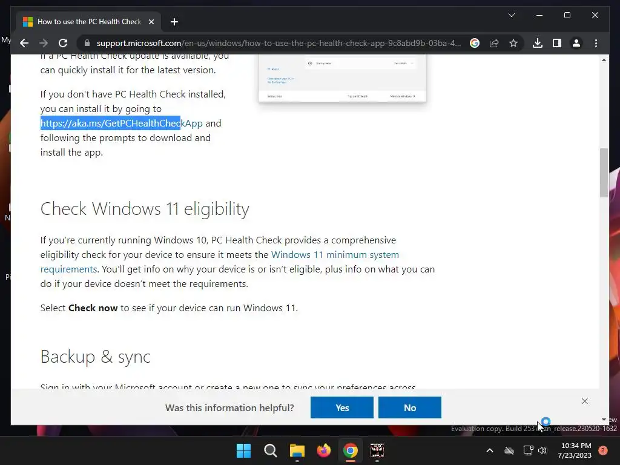
Task: Click the browser forward arrow
Action: pyautogui.click(x=44, y=43)
